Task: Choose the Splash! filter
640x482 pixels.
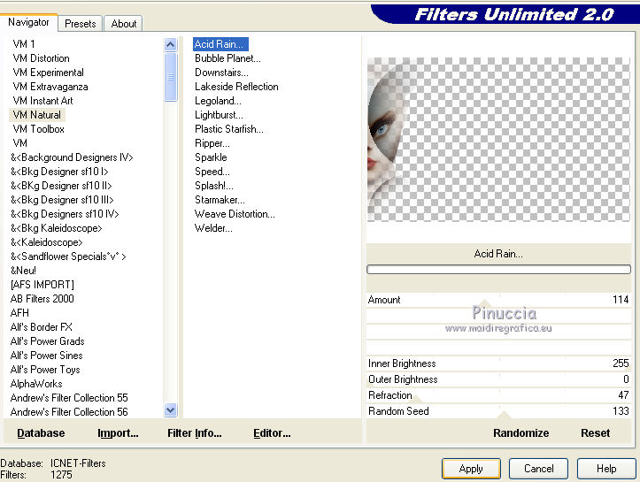Action: [214, 186]
